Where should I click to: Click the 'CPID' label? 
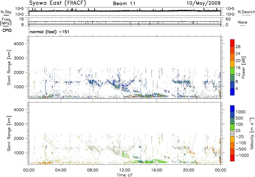coord(7,30)
